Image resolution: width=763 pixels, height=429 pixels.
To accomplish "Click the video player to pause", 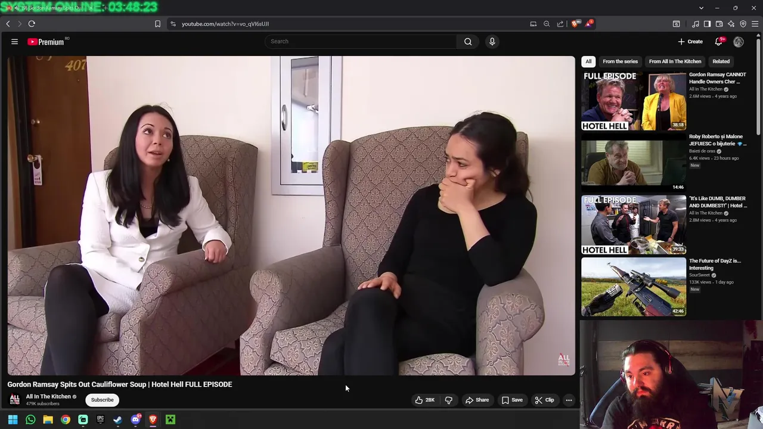I will 291,216.
